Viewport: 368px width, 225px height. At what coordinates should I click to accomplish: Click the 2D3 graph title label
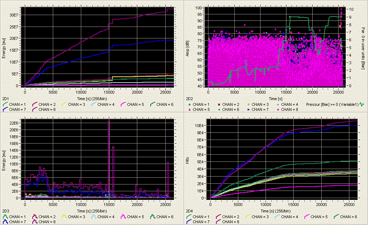tap(5, 210)
